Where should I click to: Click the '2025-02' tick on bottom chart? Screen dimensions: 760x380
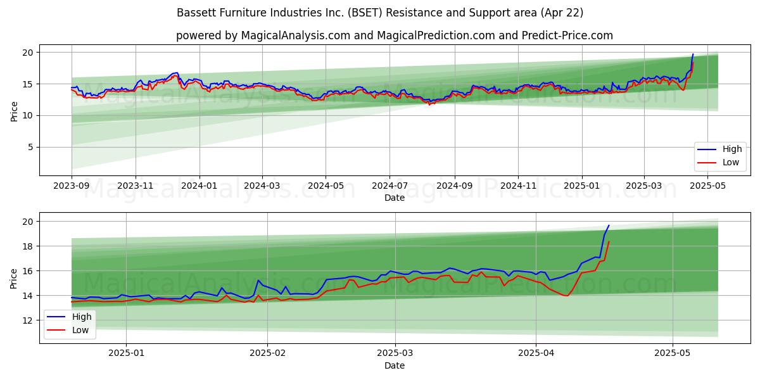(268, 354)
